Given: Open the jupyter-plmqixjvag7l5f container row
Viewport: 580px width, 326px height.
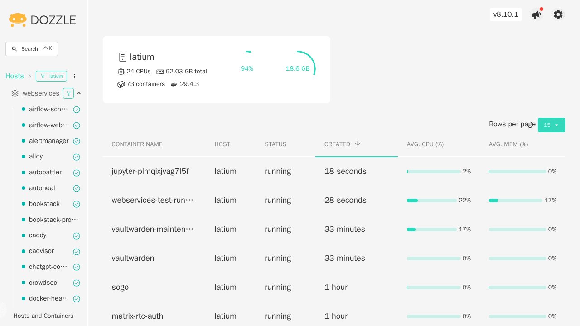Looking at the screenshot, I should click(x=334, y=171).
